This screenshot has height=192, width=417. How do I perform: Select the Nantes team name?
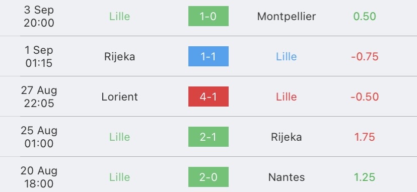tap(287, 177)
